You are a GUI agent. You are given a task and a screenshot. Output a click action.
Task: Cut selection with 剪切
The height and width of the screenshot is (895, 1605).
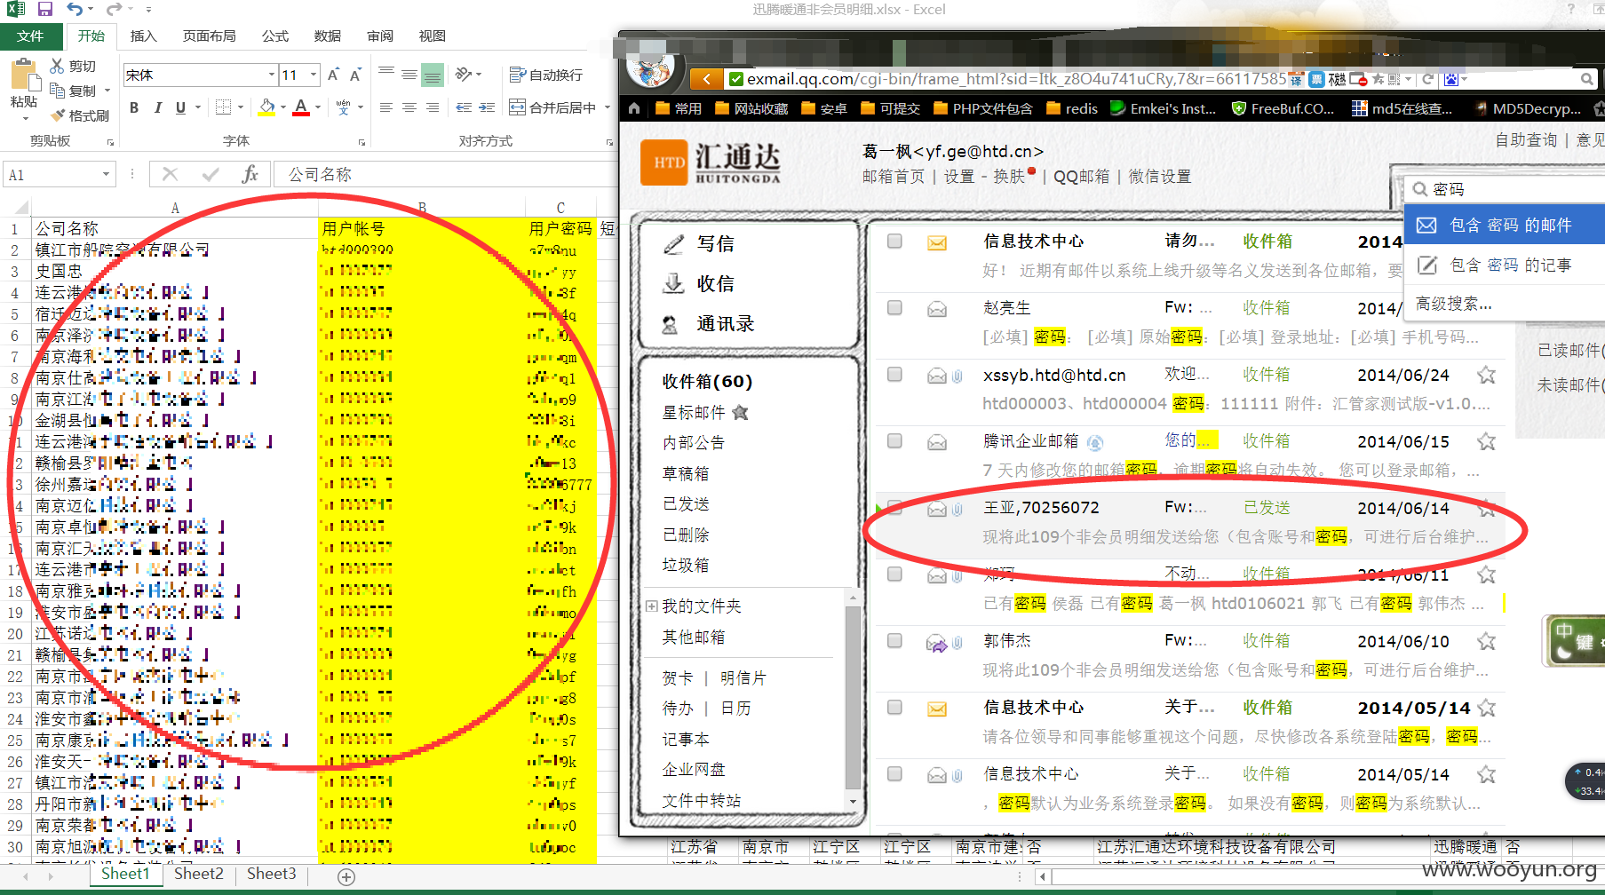(x=74, y=67)
